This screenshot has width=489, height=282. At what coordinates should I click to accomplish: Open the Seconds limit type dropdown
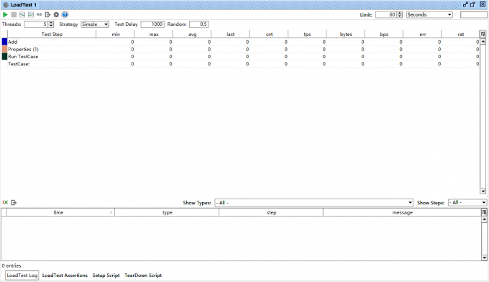coord(429,14)
